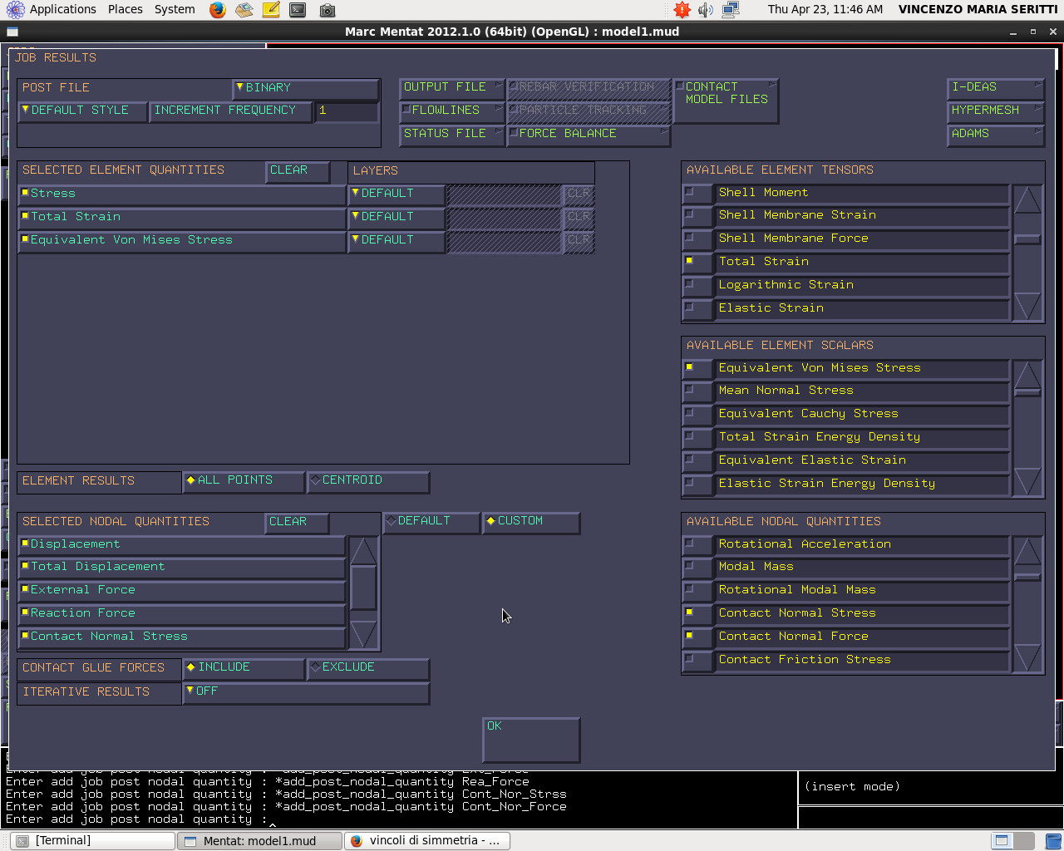Click the increment frequency input field
The image size is (1064, 851).
coord(347,111)
